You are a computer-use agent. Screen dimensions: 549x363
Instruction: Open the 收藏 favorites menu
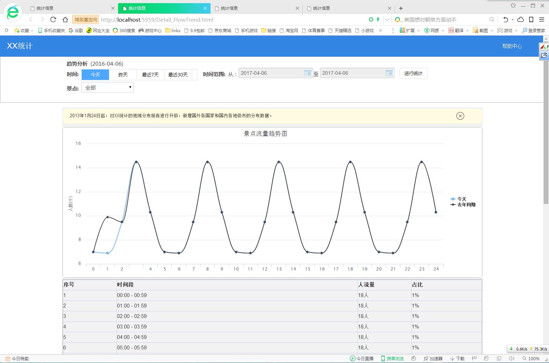(23, 30)
